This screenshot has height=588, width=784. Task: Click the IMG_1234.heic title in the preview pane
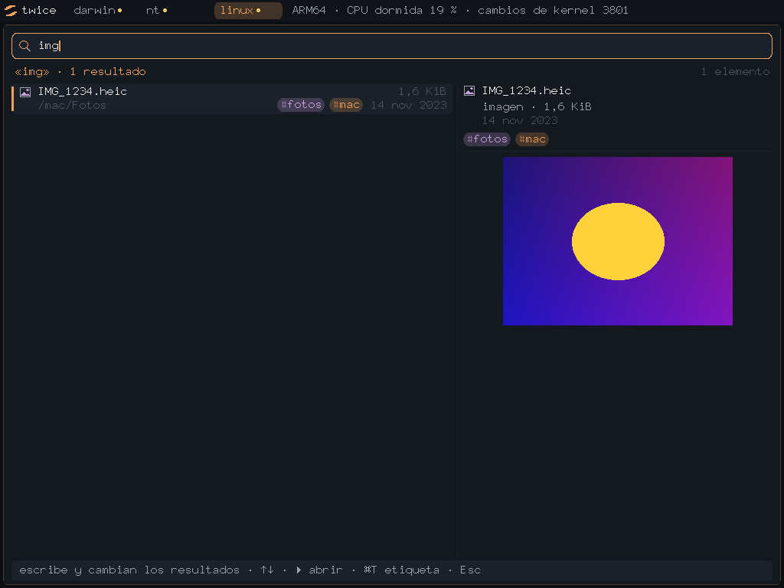527,90
